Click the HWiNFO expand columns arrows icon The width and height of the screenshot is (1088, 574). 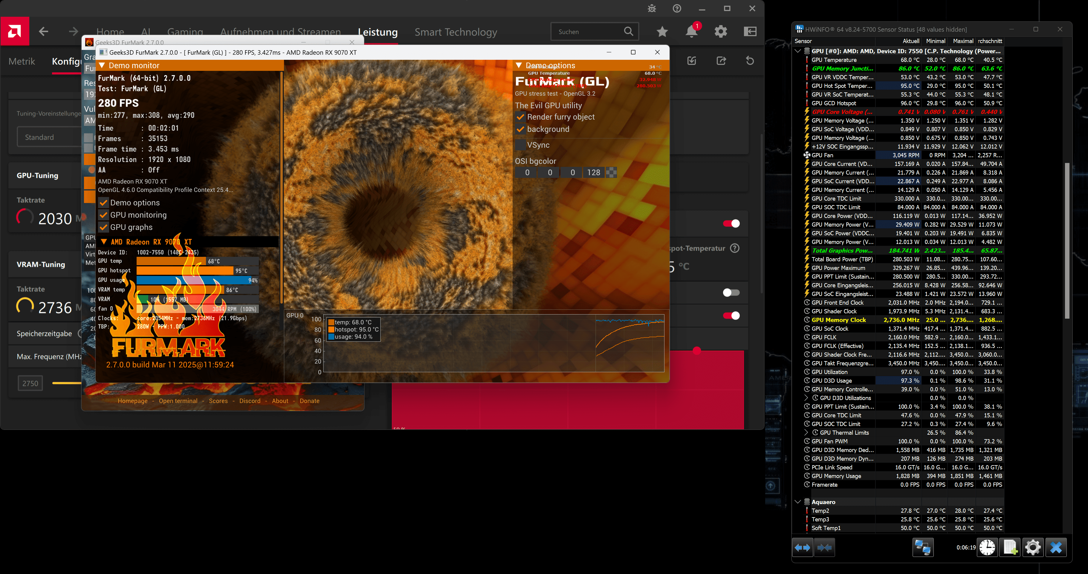click(x=802, y=547)
